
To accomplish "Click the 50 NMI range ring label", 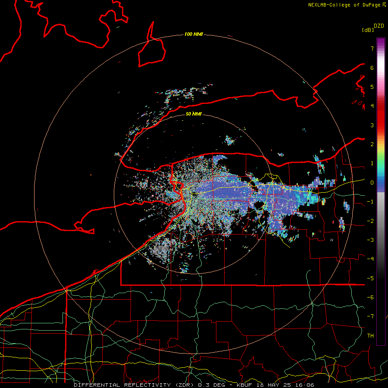I will pyautogui.click(x=194, y=114).
